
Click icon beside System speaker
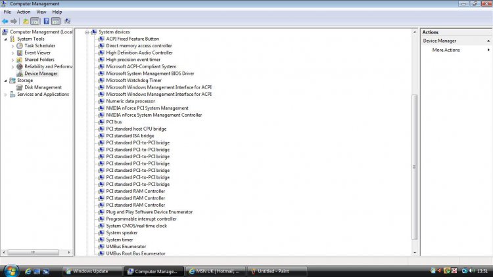[x=101, y=233]
